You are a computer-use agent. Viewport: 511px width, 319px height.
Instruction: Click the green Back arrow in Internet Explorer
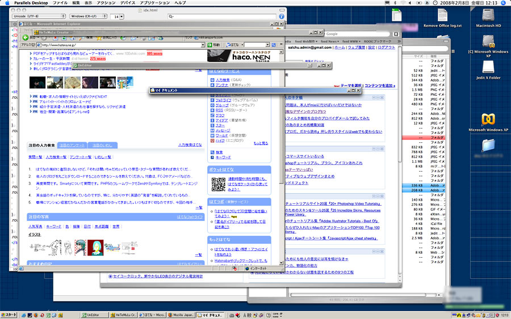26,38
